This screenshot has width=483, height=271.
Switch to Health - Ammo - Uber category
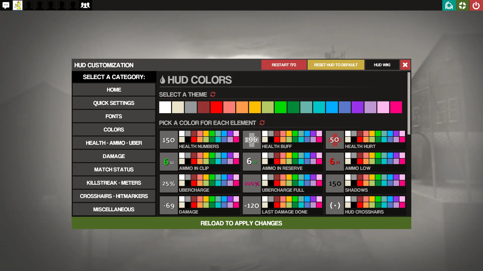pos(114,143)
